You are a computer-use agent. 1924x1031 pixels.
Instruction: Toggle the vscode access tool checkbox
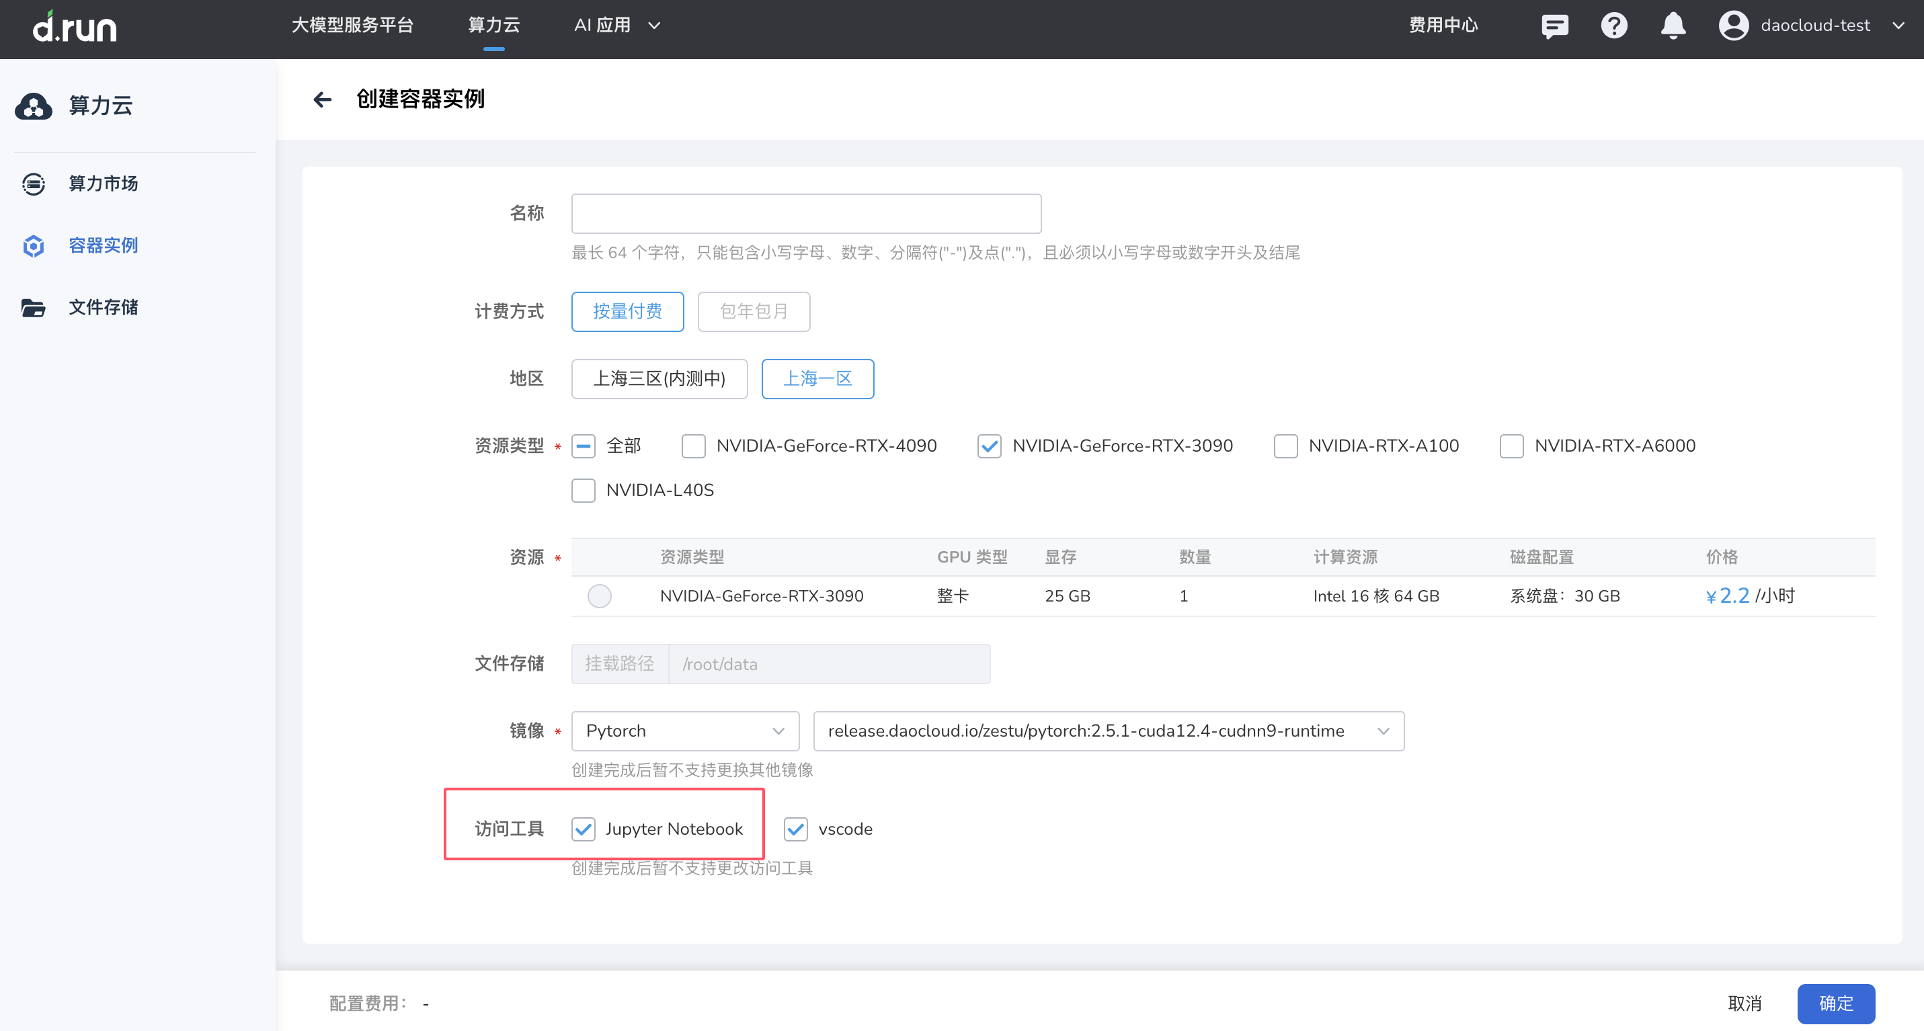click(794, 829)
